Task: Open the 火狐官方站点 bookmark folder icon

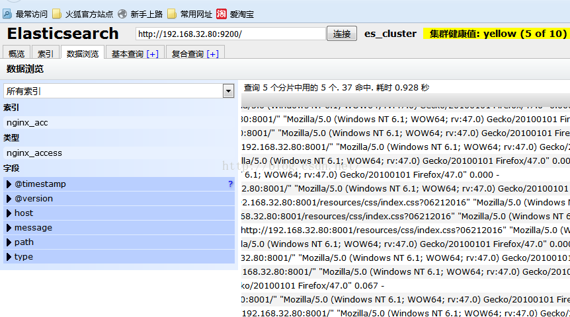Action: coord(57,14)
